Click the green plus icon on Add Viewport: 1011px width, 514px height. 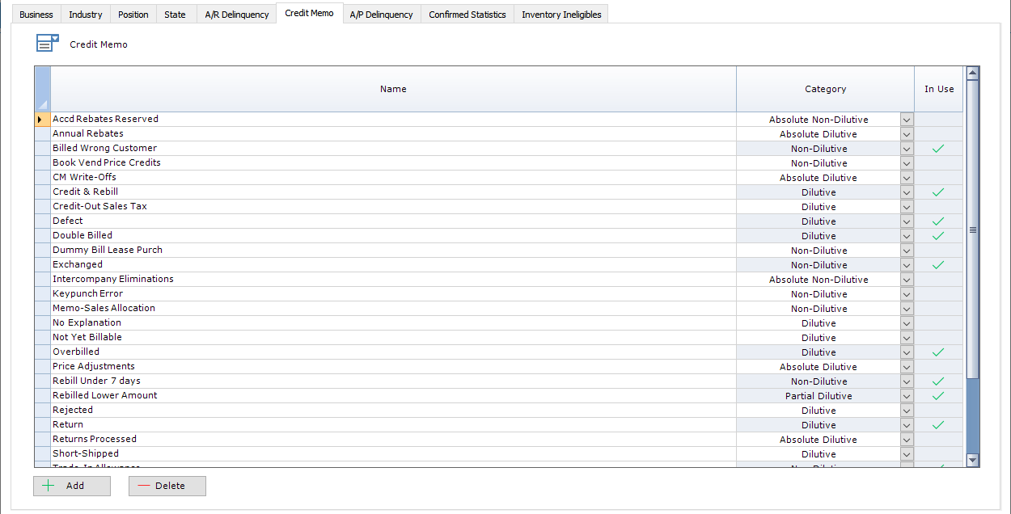click(x=50, y=486)
